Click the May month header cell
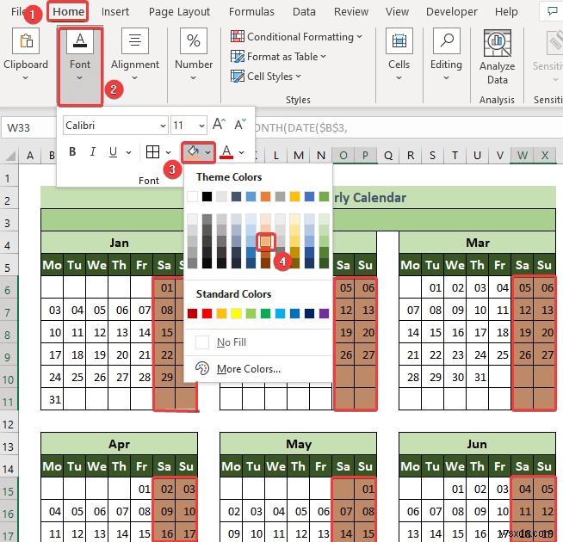The width and height of the screenshot is (563, 542). (x=299, y=444)
